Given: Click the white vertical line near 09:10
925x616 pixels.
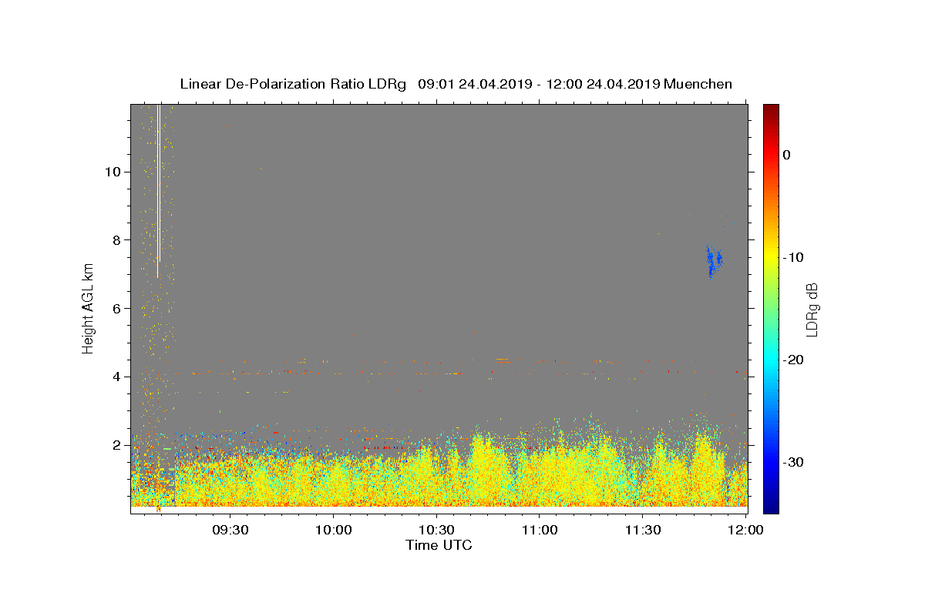Looking at the screenshot, I should [159, 191].
